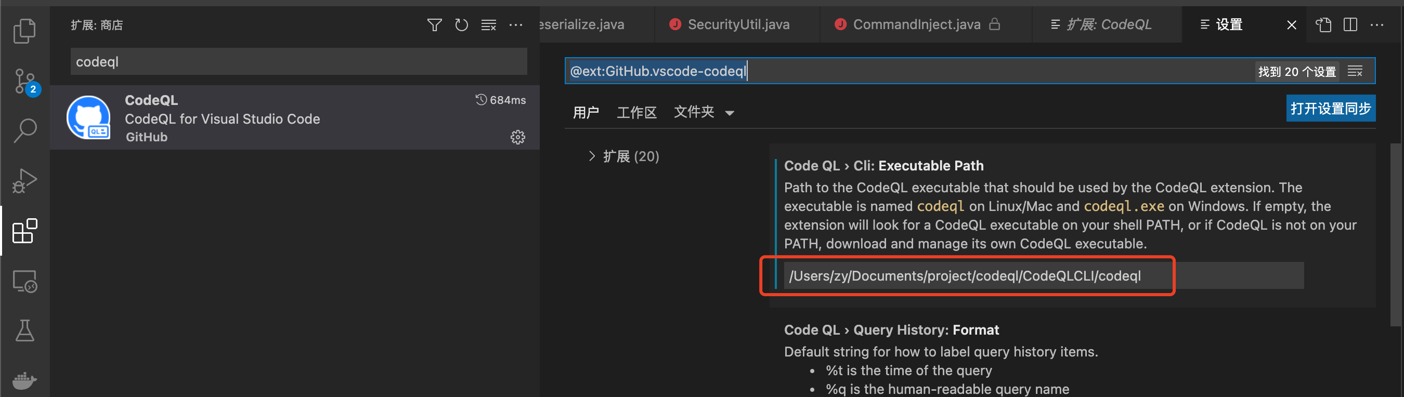Open the Extensions view in activity bar

point(24,231)
